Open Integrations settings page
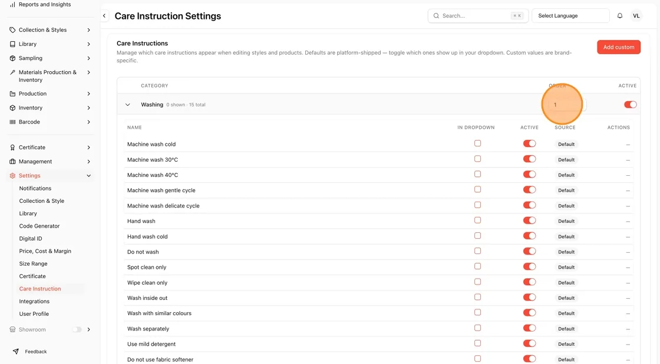The image size is (660, 364). point(34,302)
